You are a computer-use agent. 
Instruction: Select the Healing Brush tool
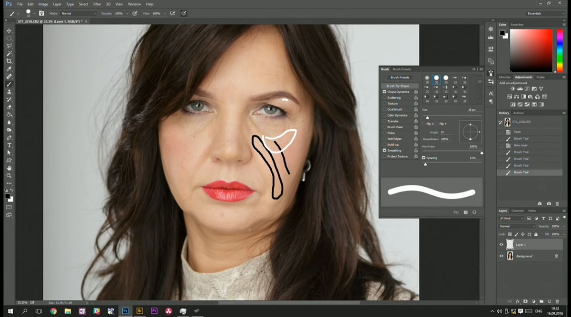[x=9, y=77]
